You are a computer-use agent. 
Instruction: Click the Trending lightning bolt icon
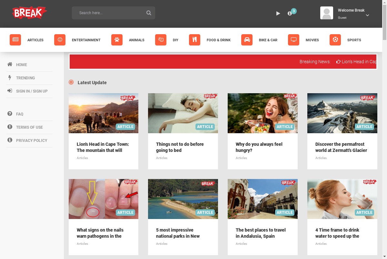coord(10,77)
